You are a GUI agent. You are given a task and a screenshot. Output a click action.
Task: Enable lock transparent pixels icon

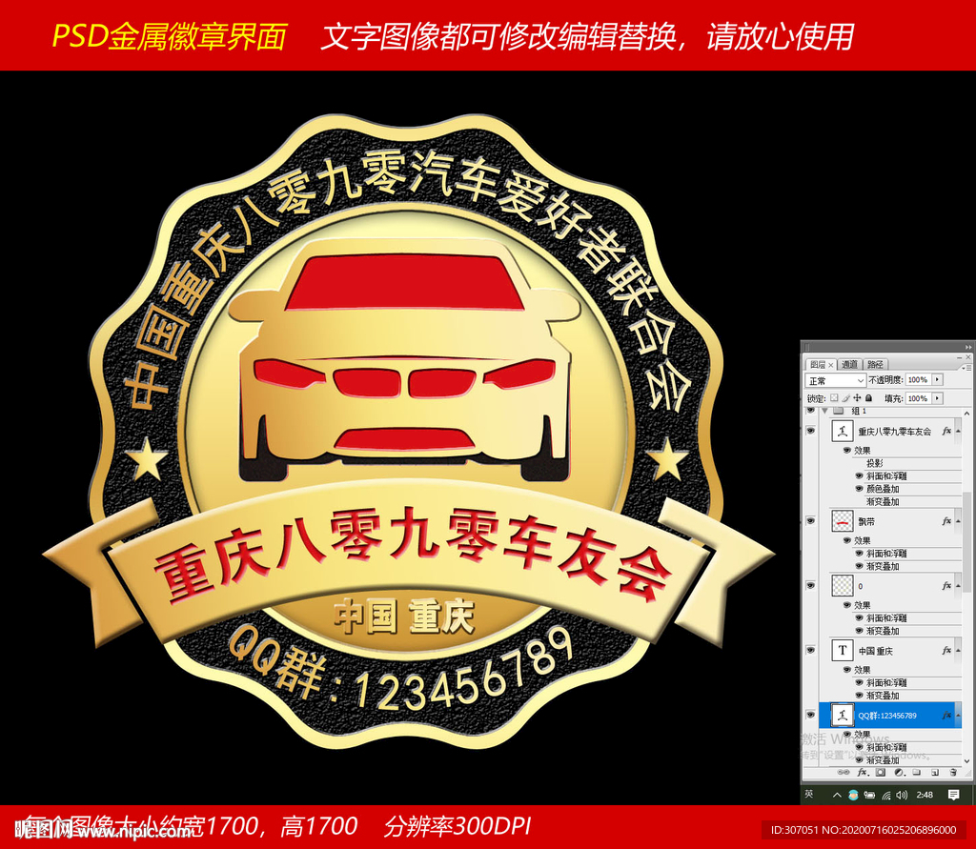[834, 397]
